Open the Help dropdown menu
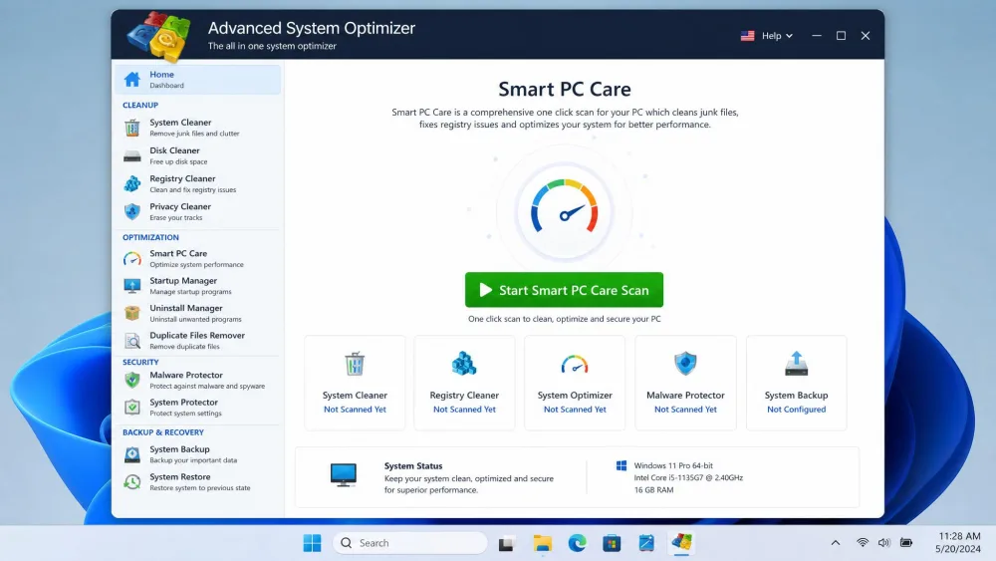Screen dimensions: 996x561 [777, 36]
